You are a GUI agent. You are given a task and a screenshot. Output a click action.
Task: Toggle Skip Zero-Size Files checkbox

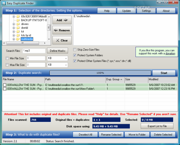click(75, 50)
